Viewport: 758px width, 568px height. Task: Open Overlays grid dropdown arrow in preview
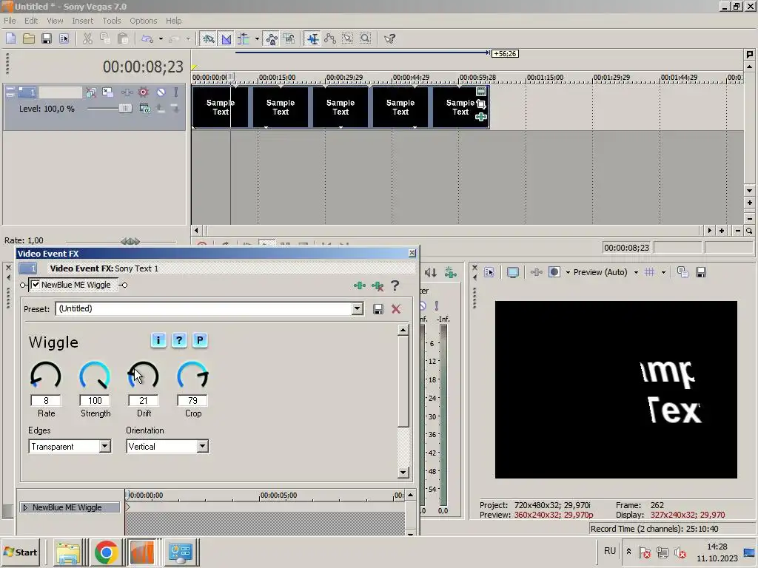(x=663, y=272)
